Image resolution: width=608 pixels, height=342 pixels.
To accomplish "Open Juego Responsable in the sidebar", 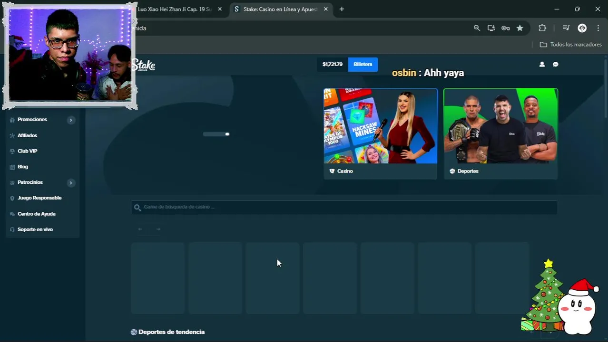I will [x=39, y=198].
